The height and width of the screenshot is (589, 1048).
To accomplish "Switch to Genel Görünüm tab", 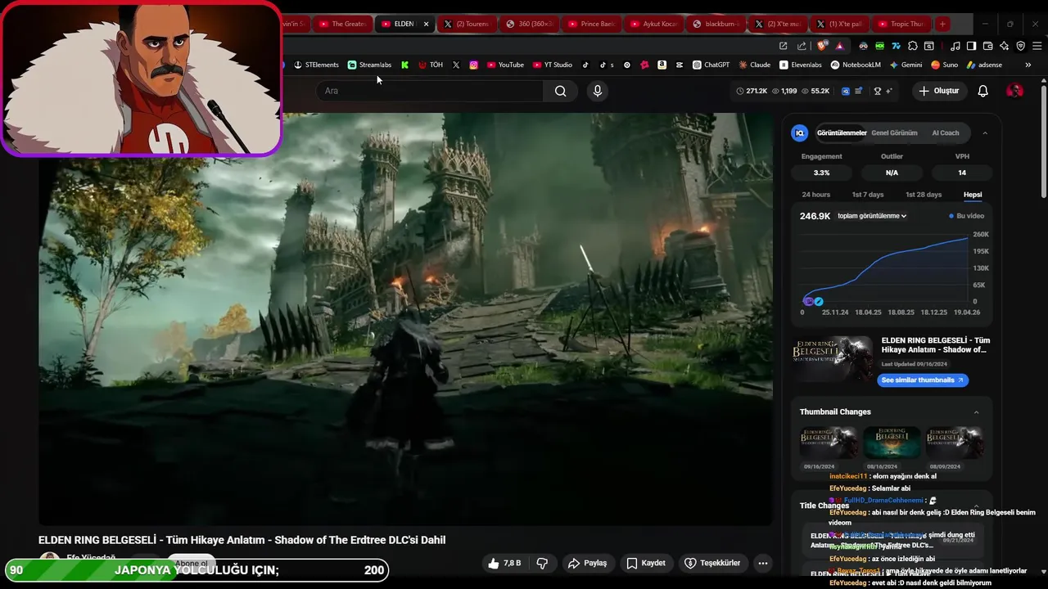I will point(894,133).
